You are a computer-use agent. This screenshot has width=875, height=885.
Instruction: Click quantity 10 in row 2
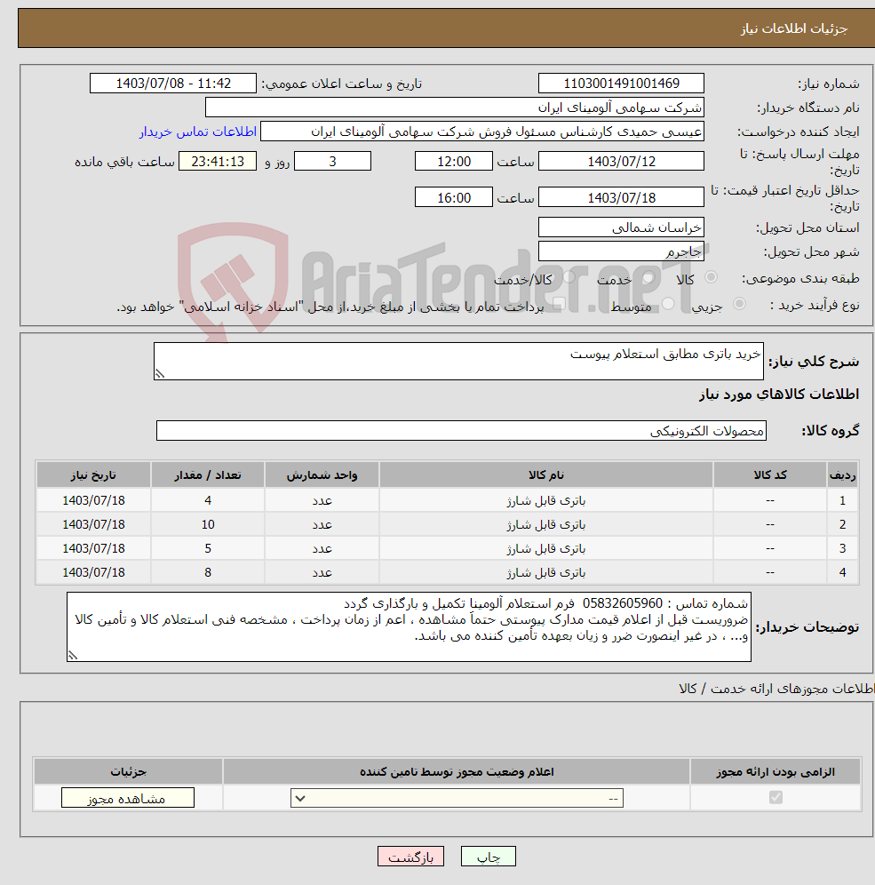click(x=208, y=524)
